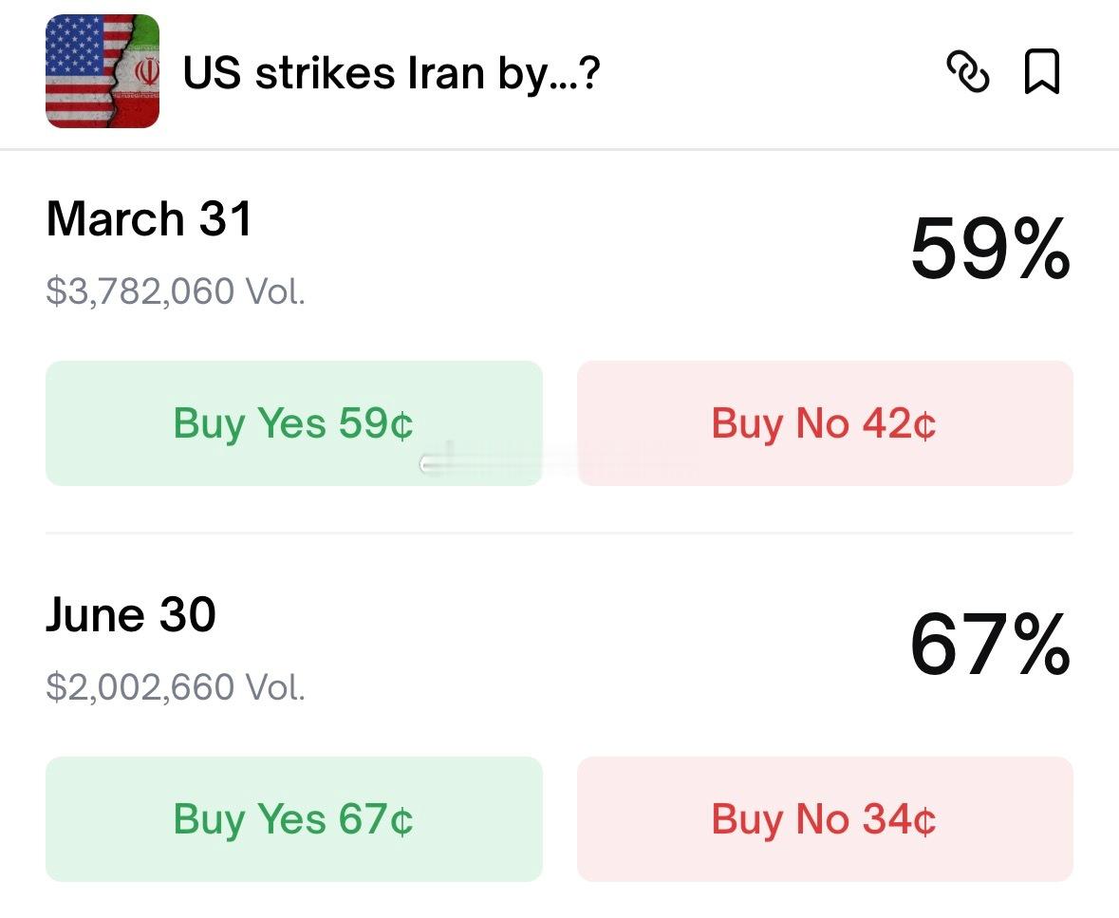Click the 59% probability figure
Viewport: 1119px width, 918px height.
[x=990, y=251]
